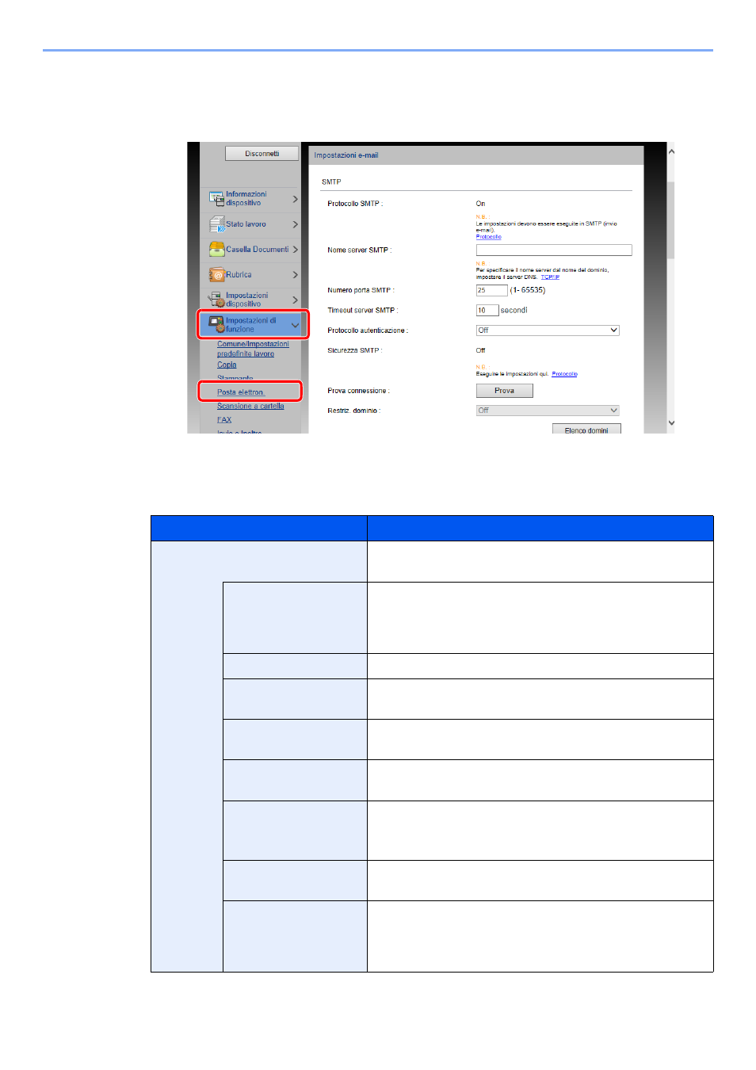Focus the Numero porta SMTP field
This screenshot has width=756, height=1070.
coord(491,290)
